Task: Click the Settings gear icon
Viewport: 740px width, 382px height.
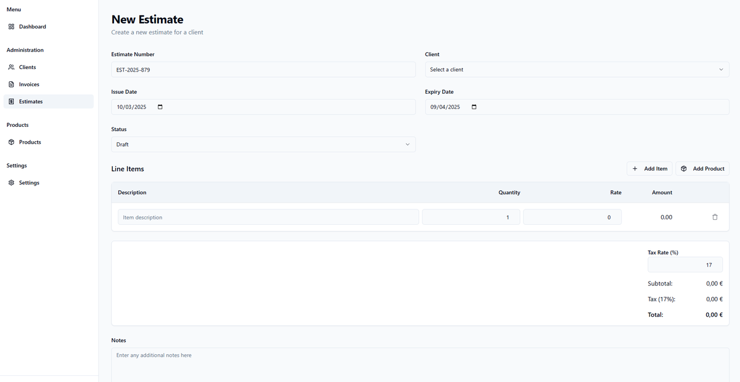Action: (11, 183)
